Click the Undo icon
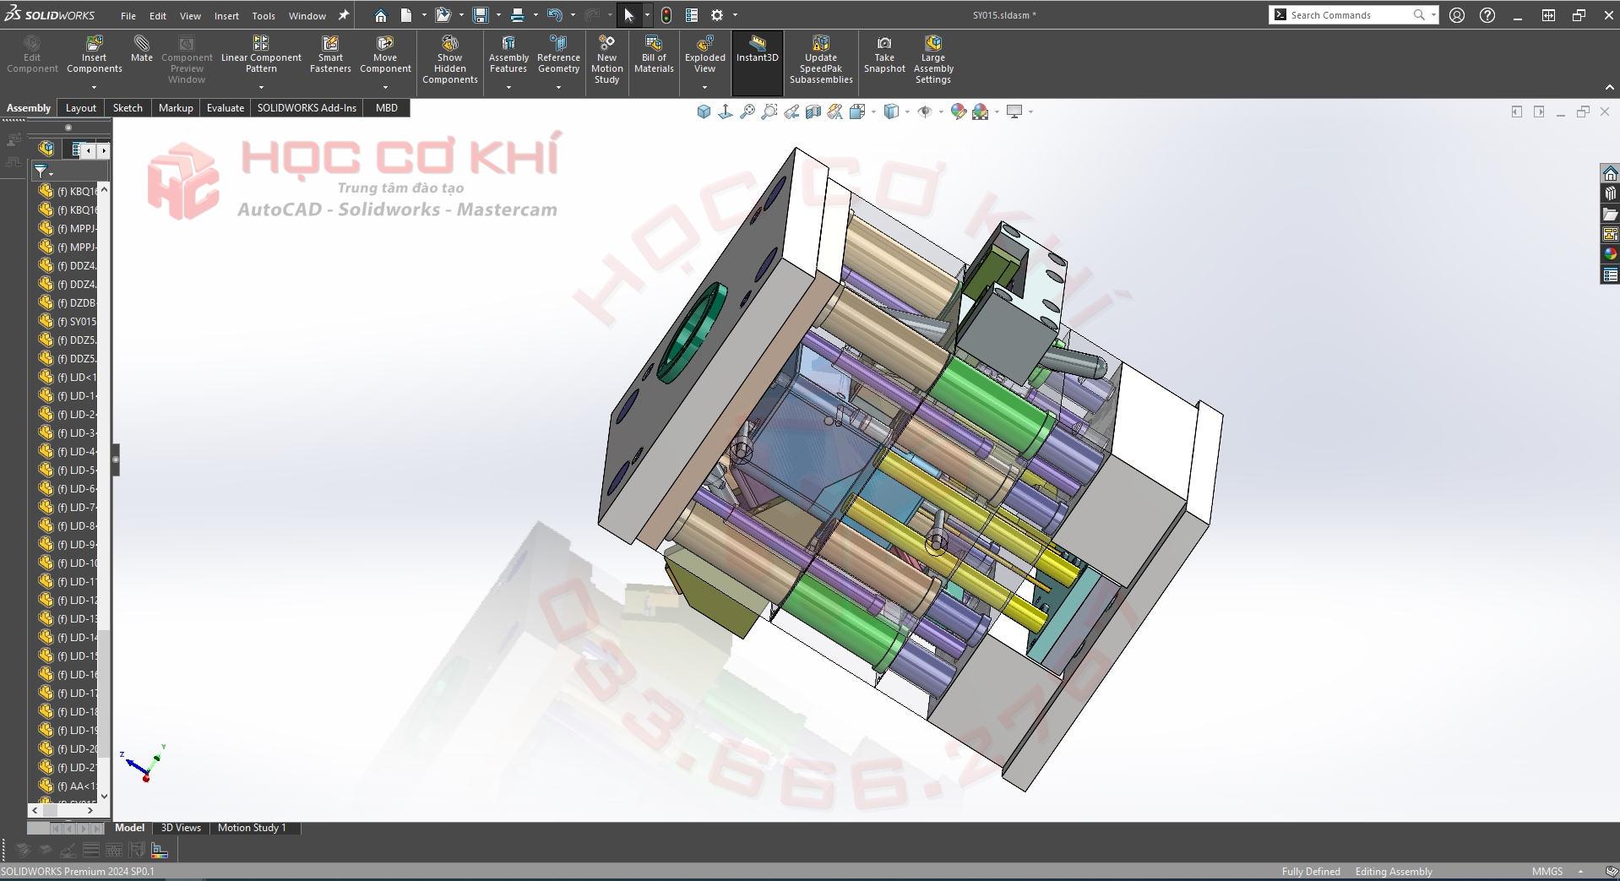The height and width of the screenshot is (881, 1620). [554, 15]
